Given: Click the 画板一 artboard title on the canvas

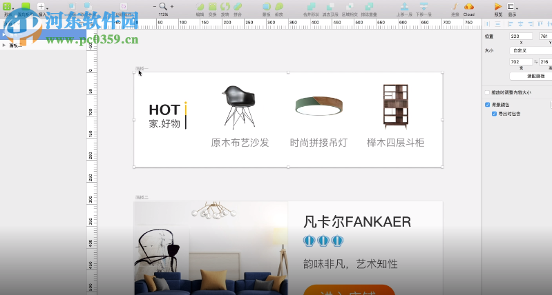Looking at the screenshot, I should coord(142,68).
